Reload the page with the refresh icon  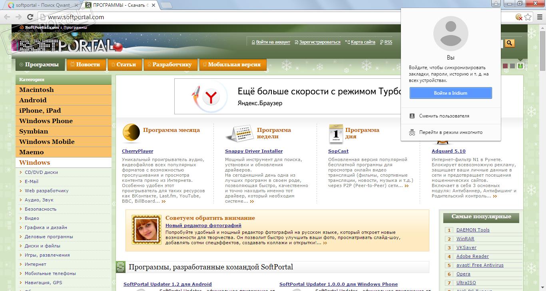tap(30, 17)
